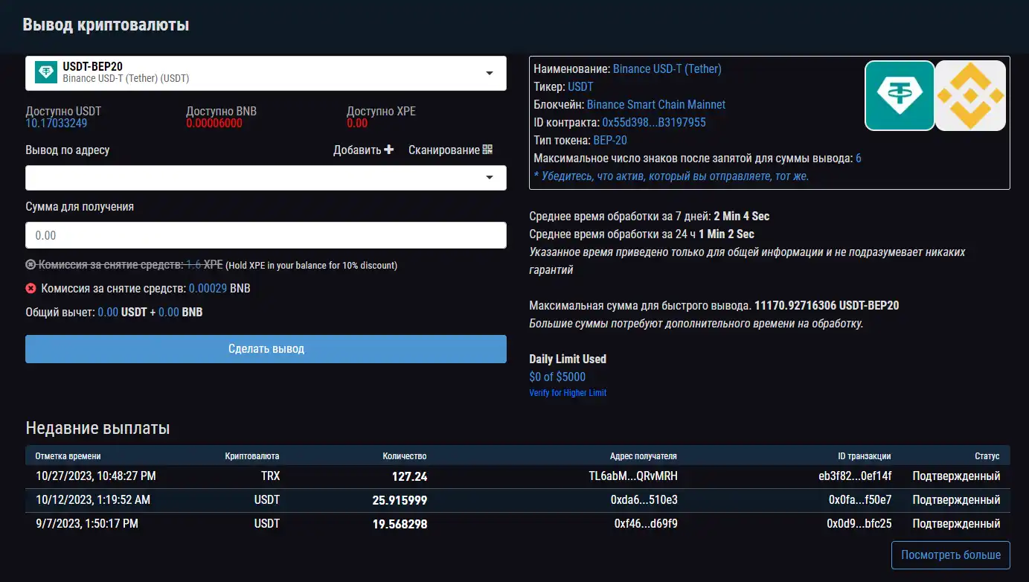The image size is (1029, 582).
Task: Open the USDT-BEP20 currency dropdown
Action: tap(266, 73)
